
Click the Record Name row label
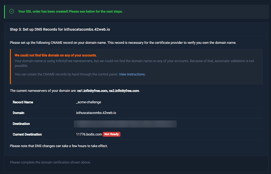point(23,102)
